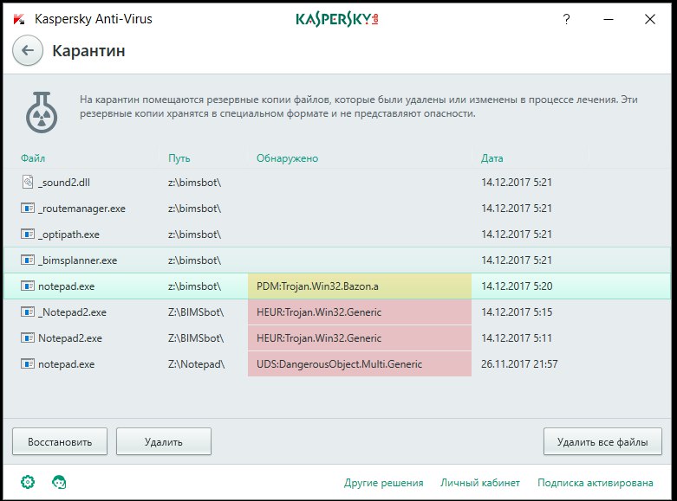Click the back arrow button
Viewport: 677px width, 501px height.
pyautogui.click(x=28, y=50)
